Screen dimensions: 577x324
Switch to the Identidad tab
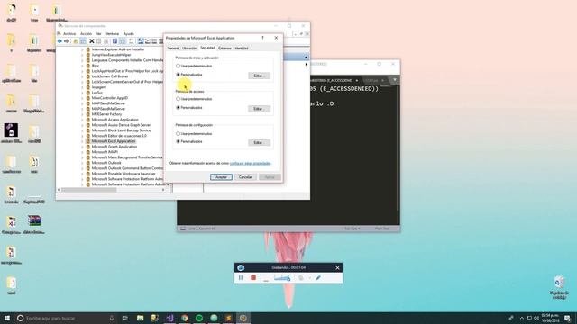242,49
